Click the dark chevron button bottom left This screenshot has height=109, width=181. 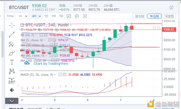click(x=12, y=101)
